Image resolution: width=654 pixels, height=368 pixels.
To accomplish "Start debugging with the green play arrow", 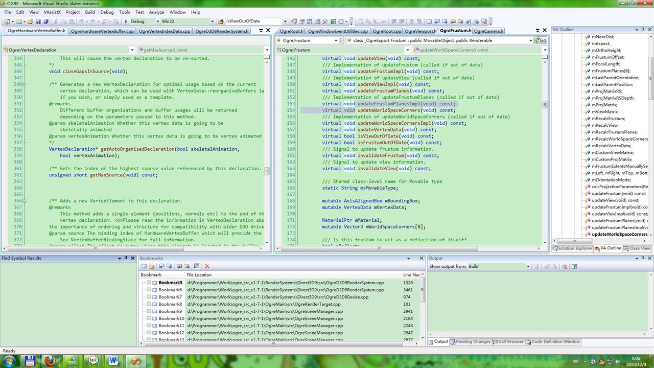I will 126,21.
